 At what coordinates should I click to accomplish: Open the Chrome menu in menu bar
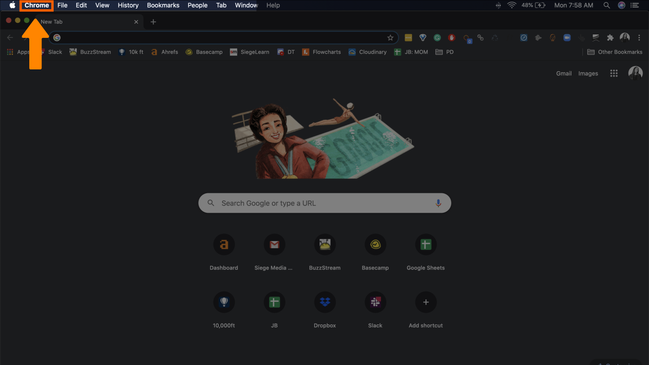click(37, 5)
